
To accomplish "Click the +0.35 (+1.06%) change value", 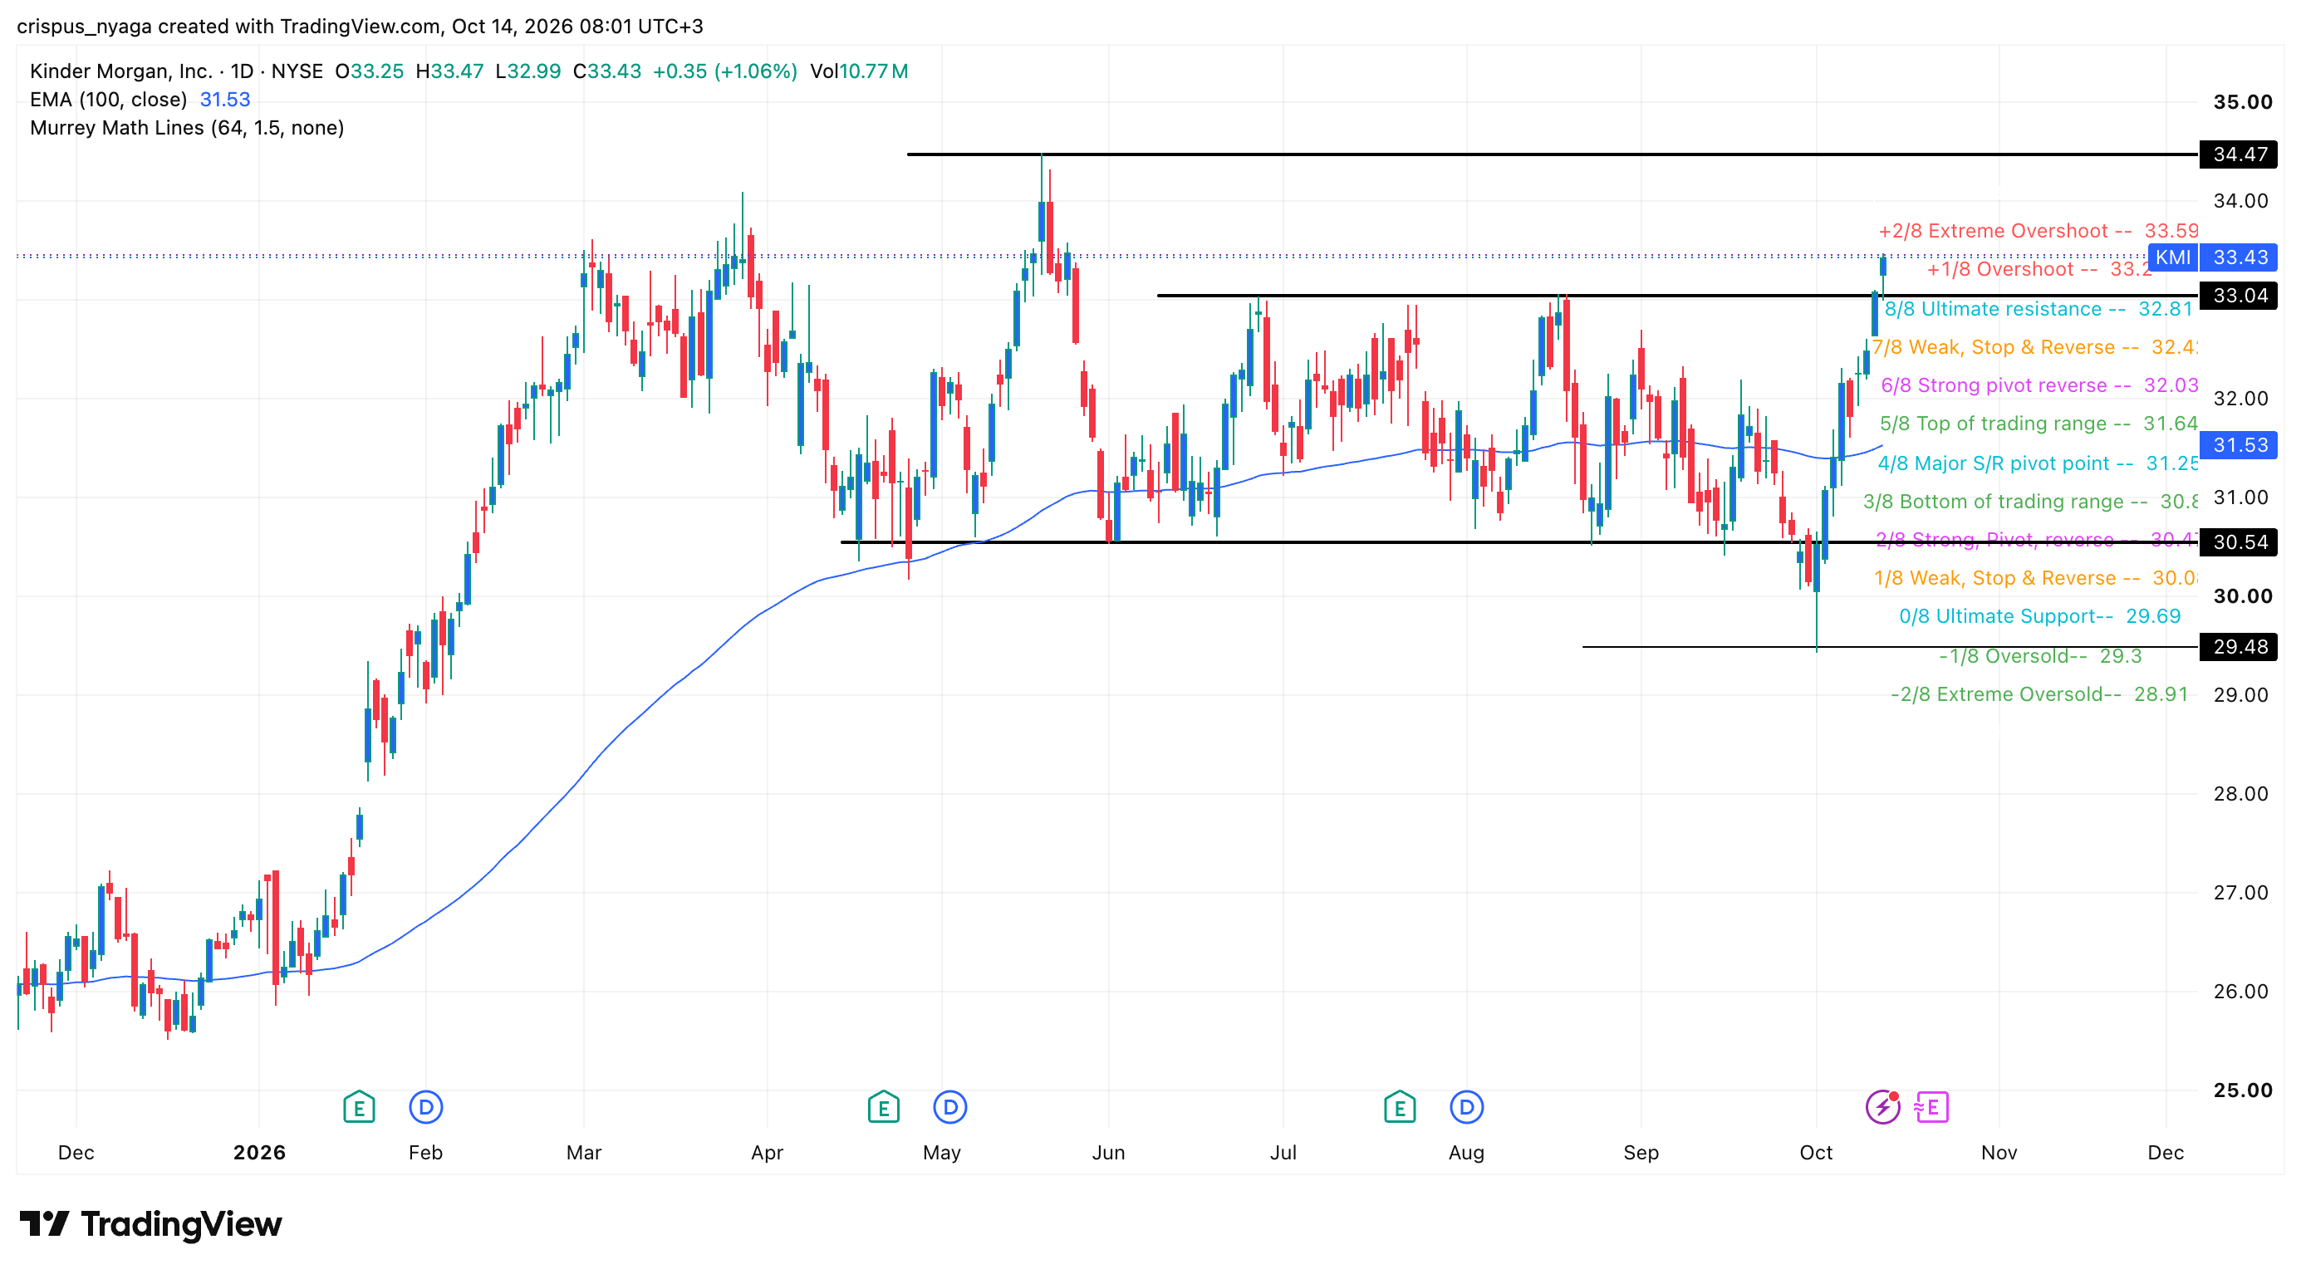I will pyautogui.click(x=724, y=71).
